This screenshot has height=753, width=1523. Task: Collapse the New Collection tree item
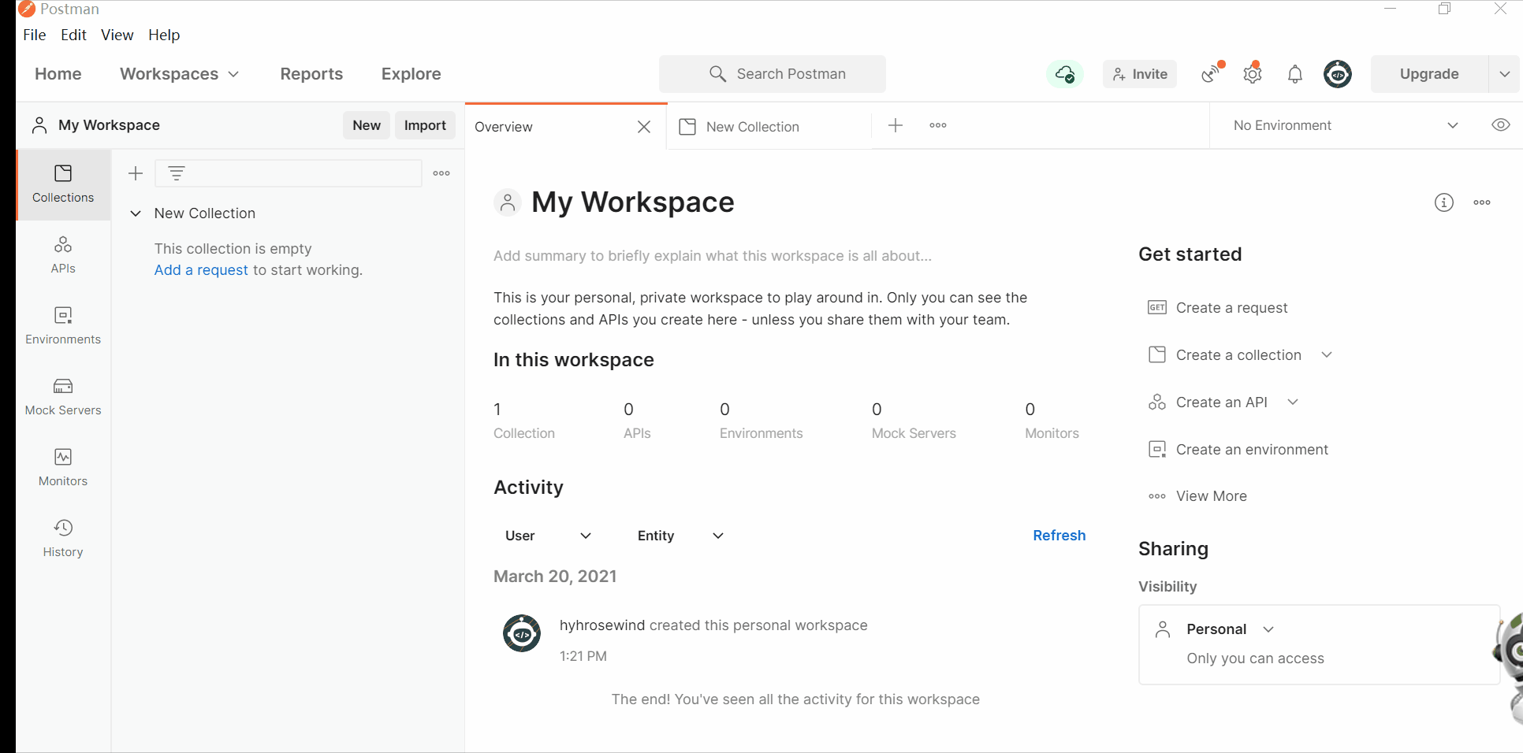[136, 213]
